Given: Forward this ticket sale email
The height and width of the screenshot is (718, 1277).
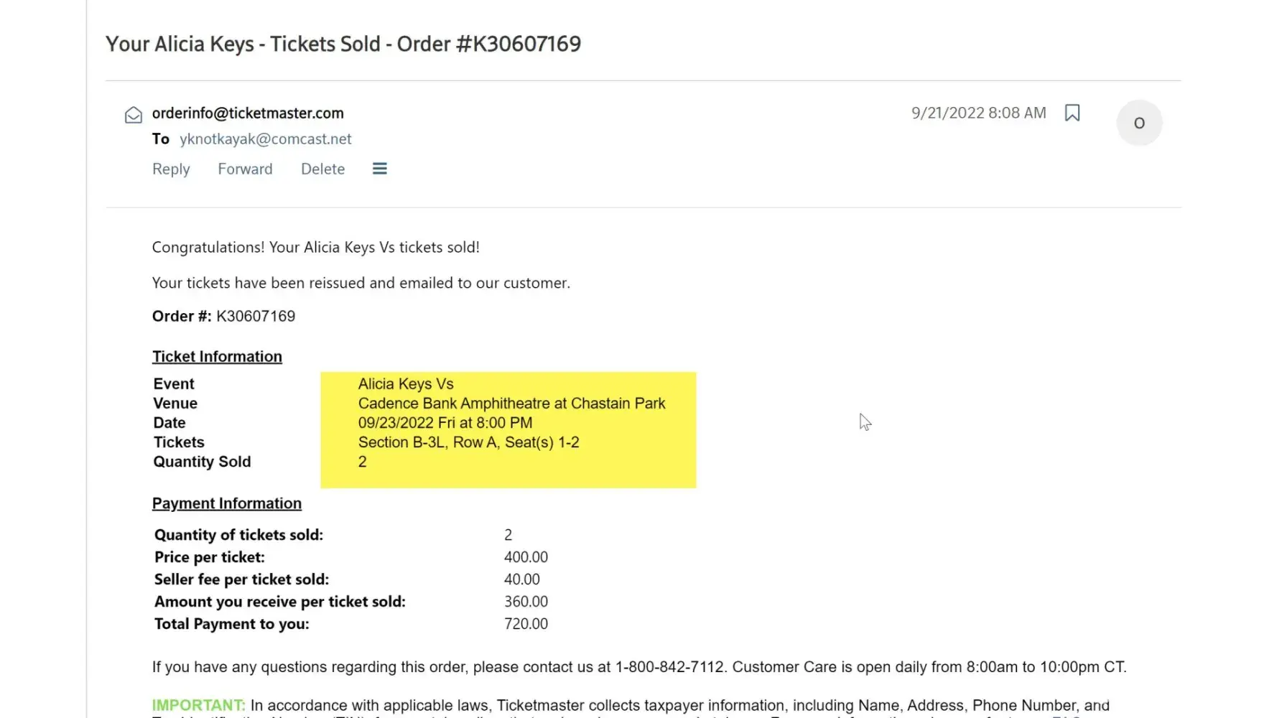Looking at the screenshot, I should click(x=245, y=169).
